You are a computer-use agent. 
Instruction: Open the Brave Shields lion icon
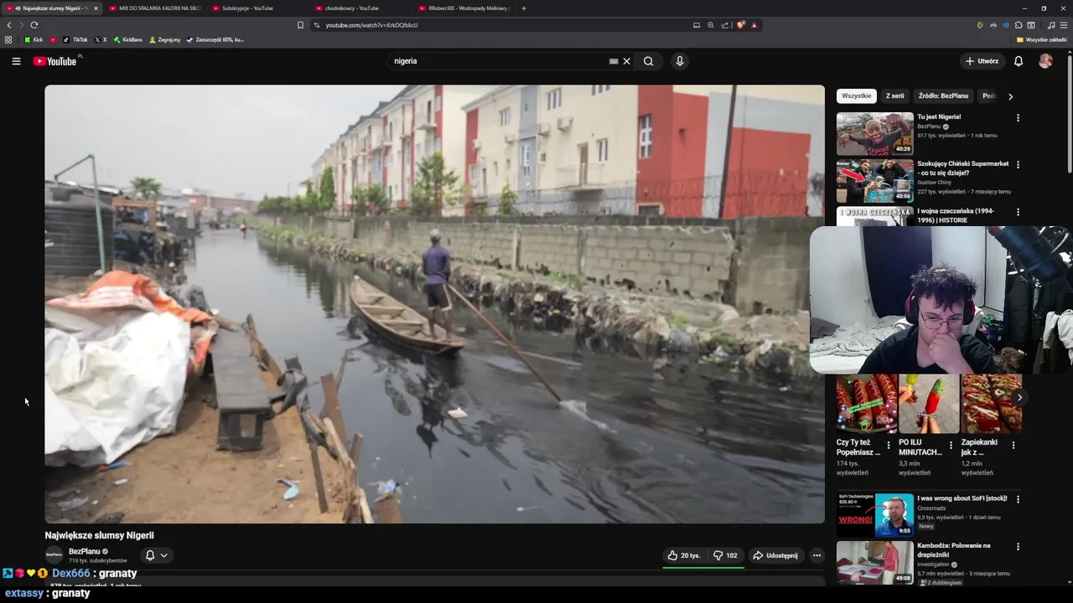[x=741, y=25]
